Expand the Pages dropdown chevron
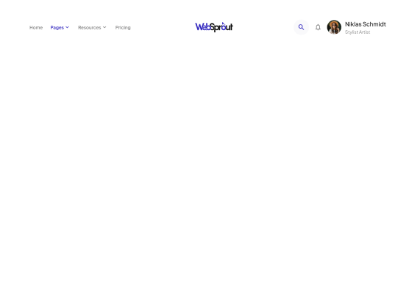The height and width of the screenshot is (294, 412). point(67,27)
